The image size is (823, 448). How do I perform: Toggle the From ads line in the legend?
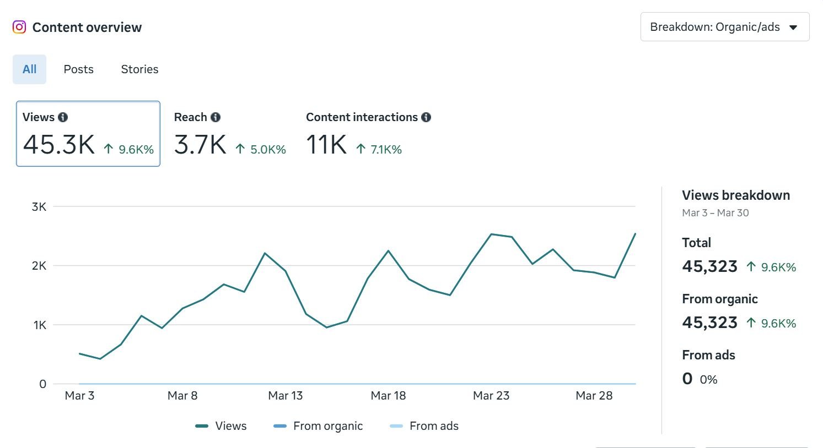pos(424,425)
